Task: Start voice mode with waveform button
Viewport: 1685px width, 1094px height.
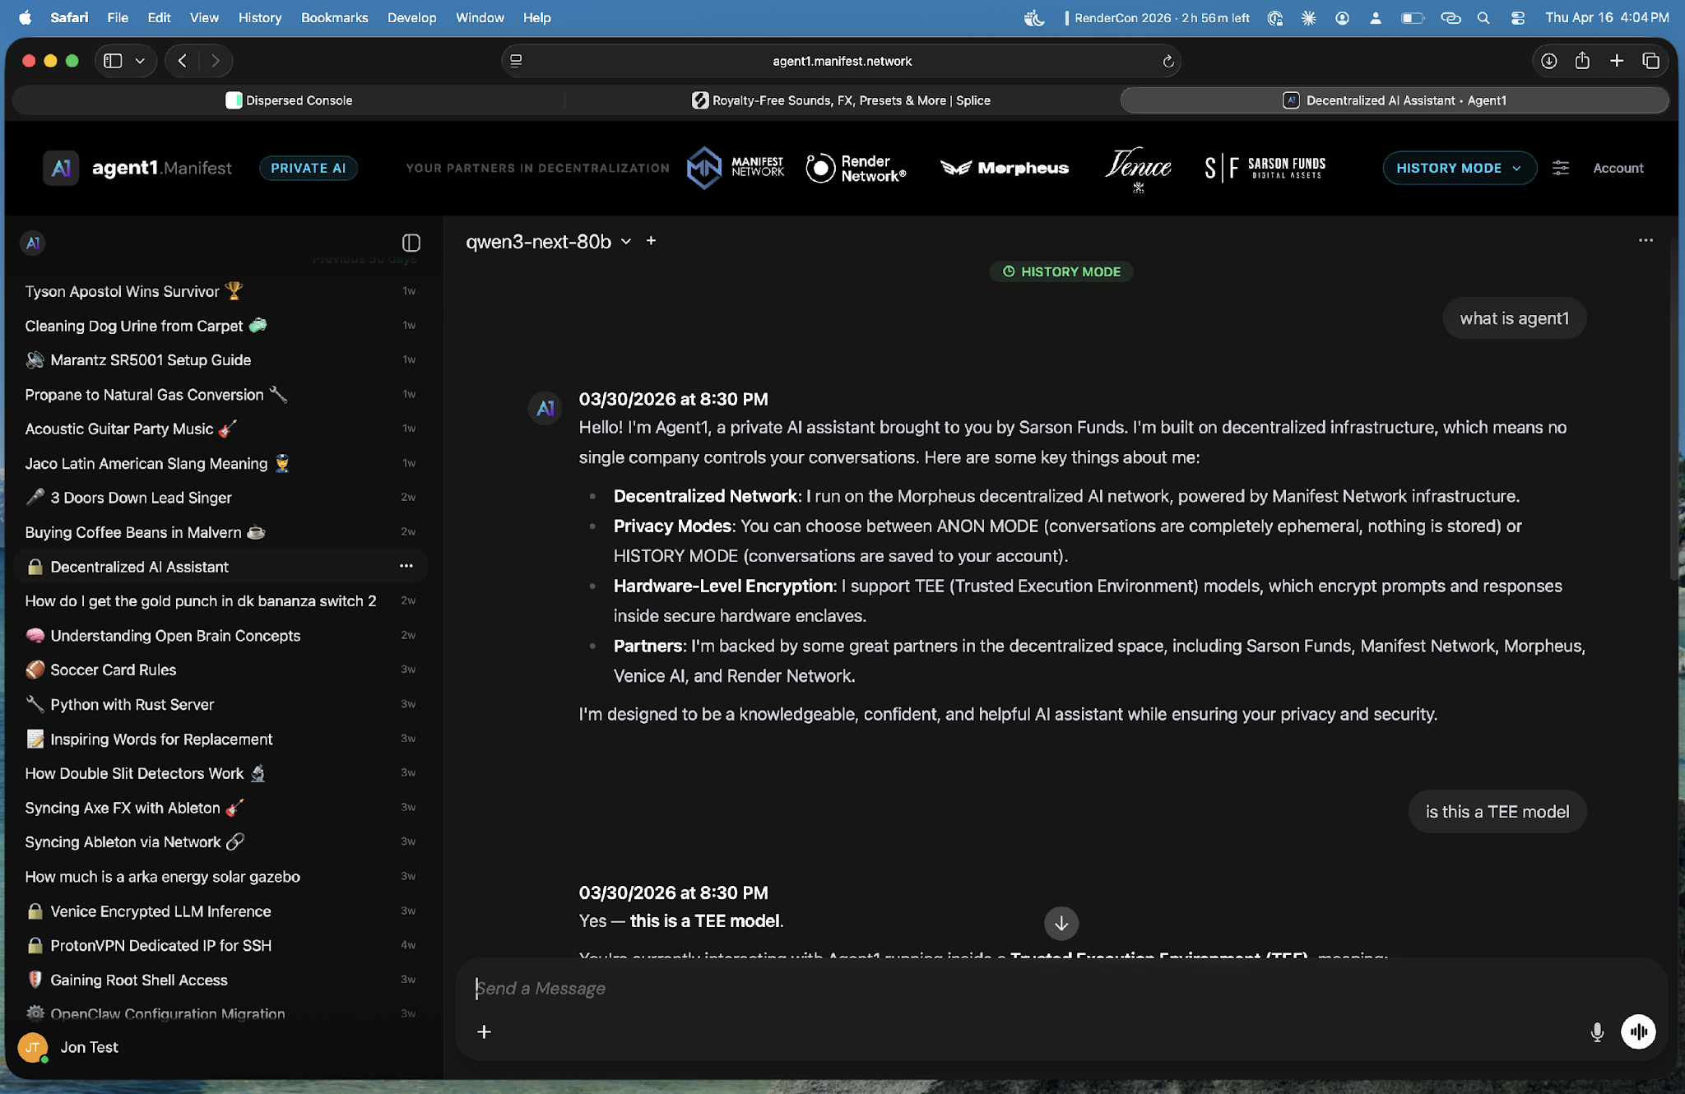Action: [x=1638, y=1031]
